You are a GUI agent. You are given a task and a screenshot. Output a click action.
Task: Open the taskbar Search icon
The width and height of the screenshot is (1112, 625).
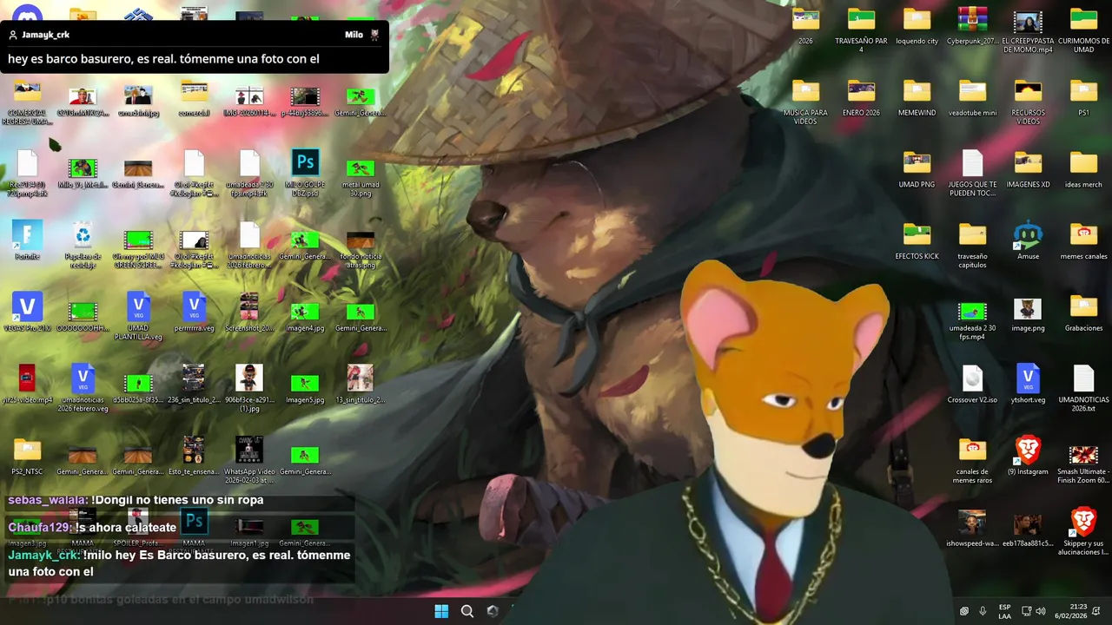(x=467, y=611)
